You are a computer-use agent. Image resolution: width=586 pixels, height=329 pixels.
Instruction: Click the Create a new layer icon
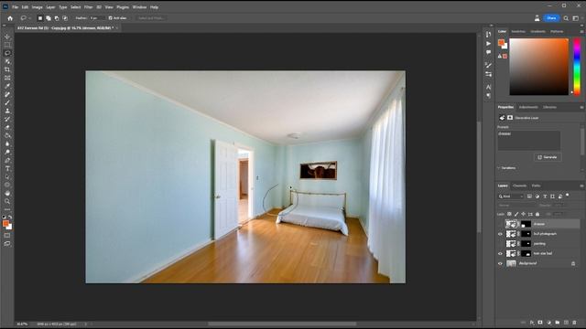566,323
